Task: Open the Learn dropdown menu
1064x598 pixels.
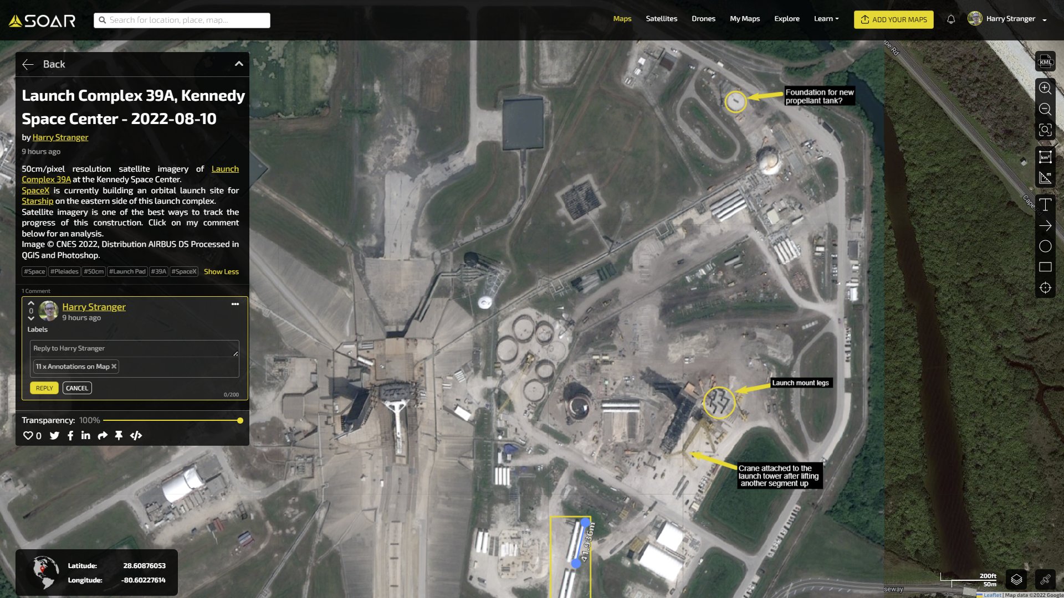Action: pos(826,19)
